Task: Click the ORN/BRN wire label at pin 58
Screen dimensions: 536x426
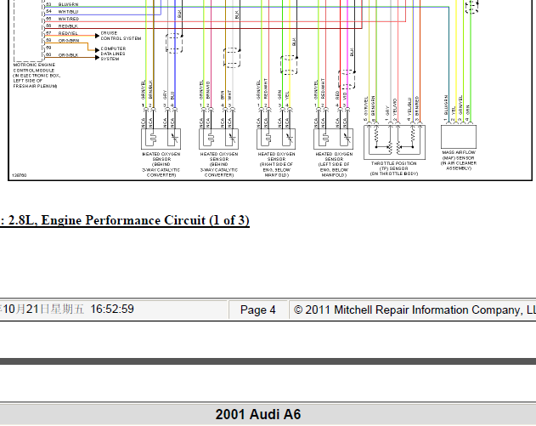Action: pyautogui.click(x=69, y=40)
